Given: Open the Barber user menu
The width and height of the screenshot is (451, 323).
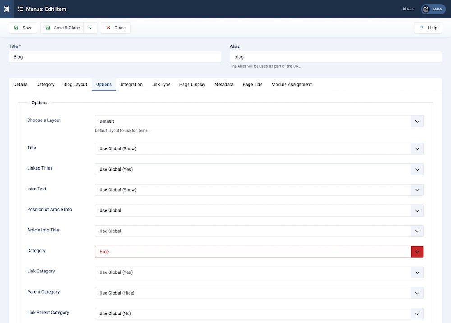Looking at the screenshot, I should [x=433, y=9].
